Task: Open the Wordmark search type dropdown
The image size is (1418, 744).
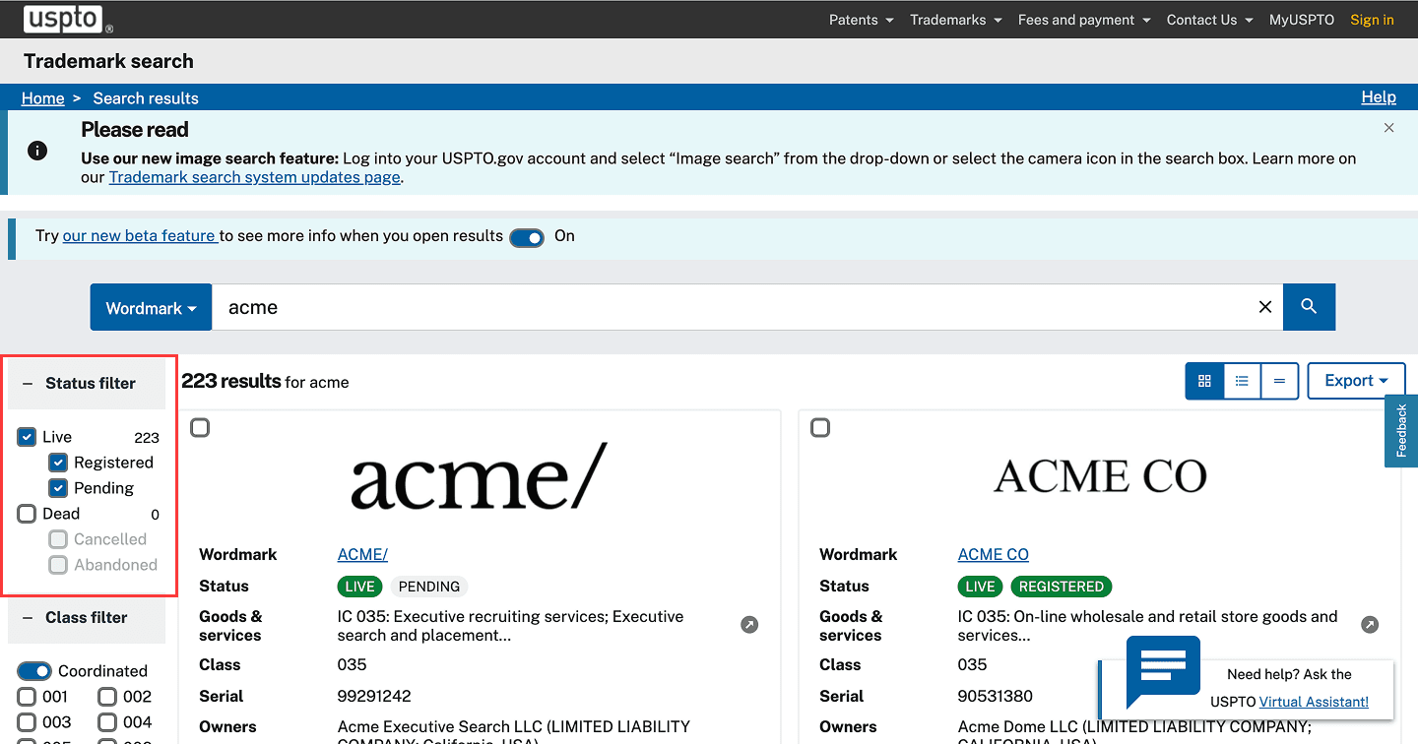Action: coord(152,307)
